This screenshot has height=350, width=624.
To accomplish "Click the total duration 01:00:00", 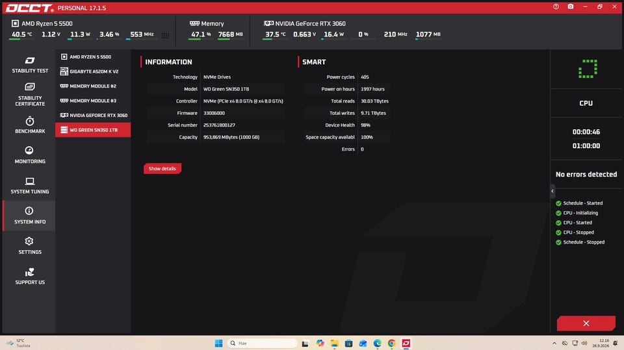I will pyautogui.click(x=586, y=146).
